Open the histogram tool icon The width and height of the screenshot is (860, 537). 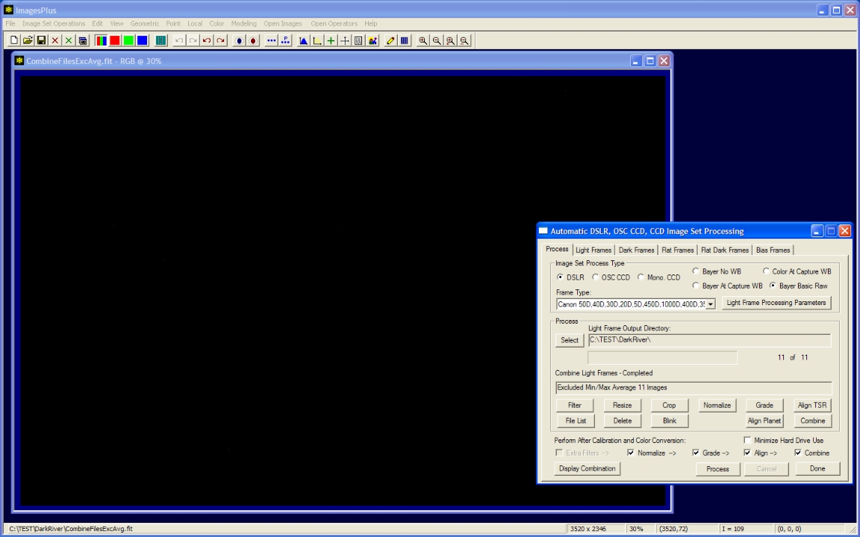[x=303, y=40]
